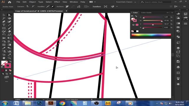
Task: Remove selected anchor points
Action: click(x=67, y=6)
